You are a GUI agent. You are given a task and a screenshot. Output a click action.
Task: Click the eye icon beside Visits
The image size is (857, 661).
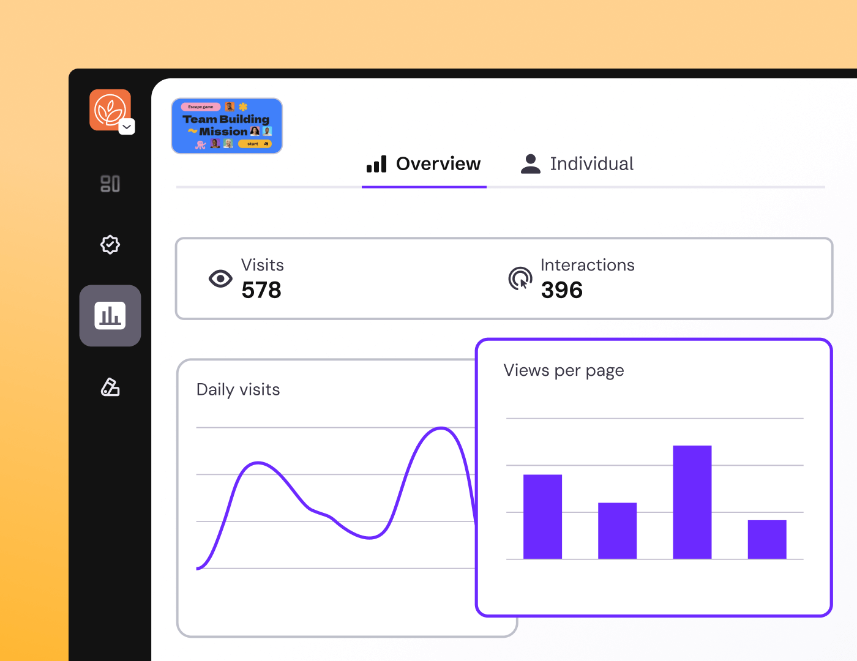(x=220, y=278)
